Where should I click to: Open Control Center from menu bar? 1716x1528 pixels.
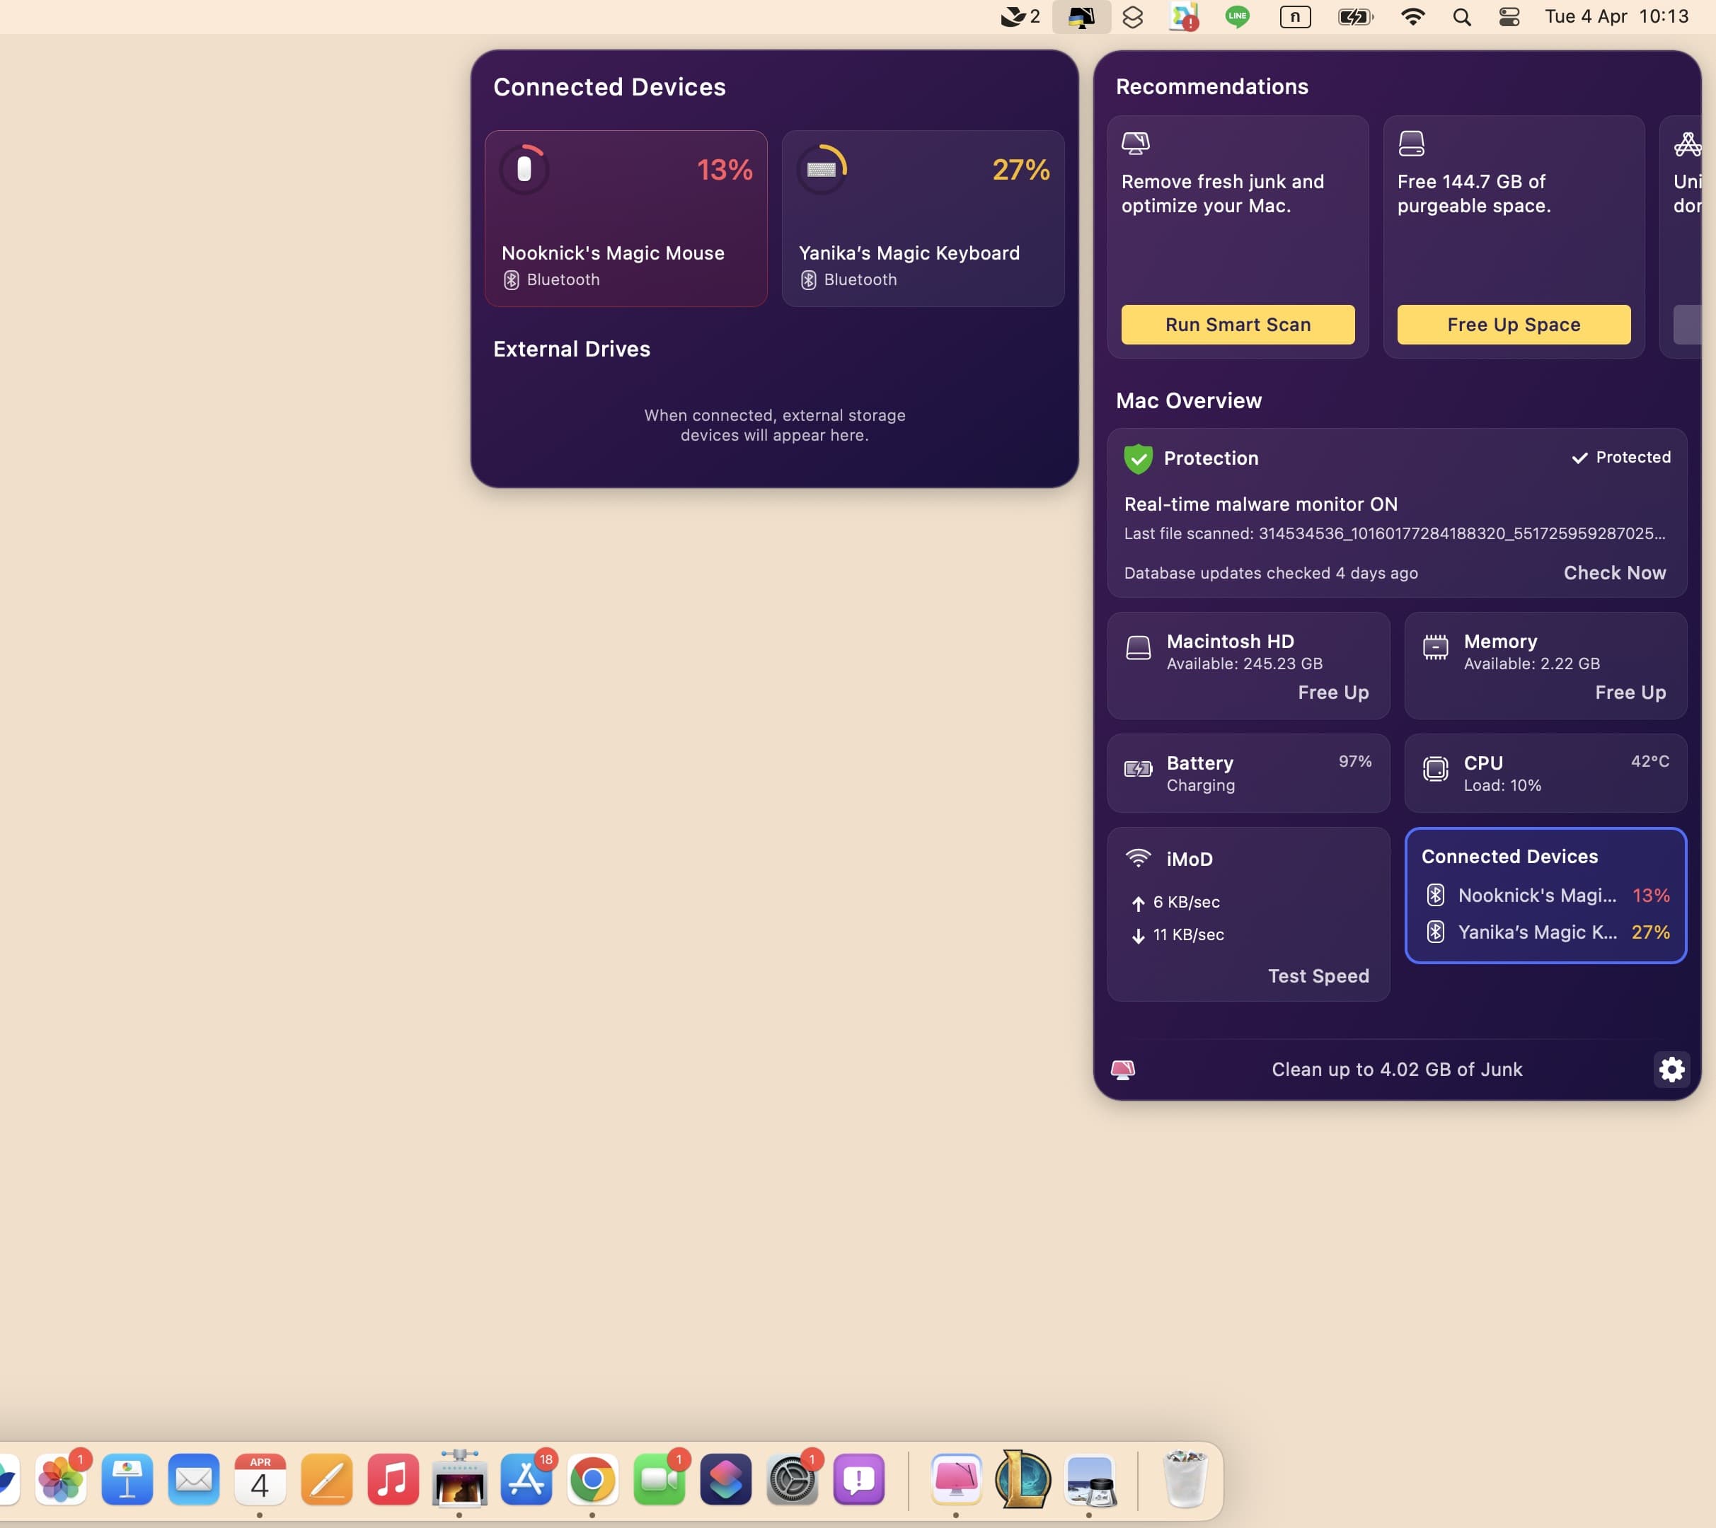1509,17
